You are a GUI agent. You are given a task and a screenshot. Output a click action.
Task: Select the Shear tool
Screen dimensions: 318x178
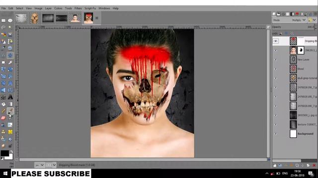coord(10,76)
